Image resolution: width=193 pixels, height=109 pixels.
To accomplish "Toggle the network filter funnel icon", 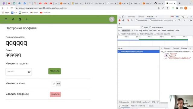I will pos(128,20).
